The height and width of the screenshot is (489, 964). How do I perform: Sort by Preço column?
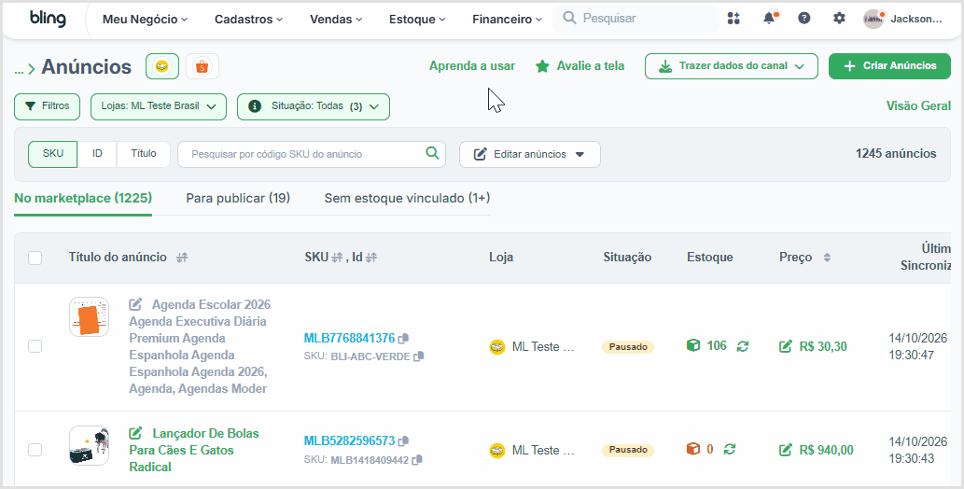click(827, 258)
